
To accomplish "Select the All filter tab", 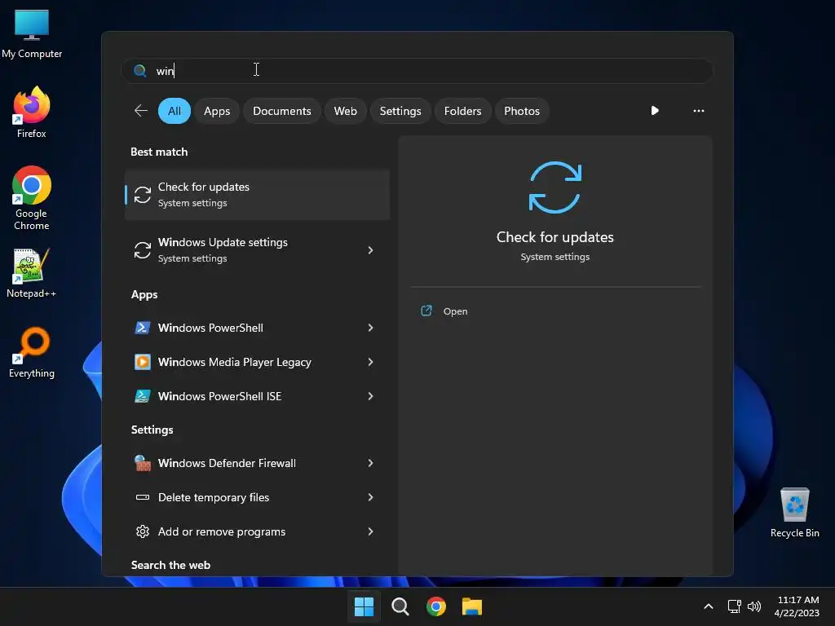I will click(x=175, y=111).
